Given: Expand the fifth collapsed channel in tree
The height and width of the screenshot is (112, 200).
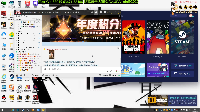Looking at the screenshot, I should pos(17,43).
